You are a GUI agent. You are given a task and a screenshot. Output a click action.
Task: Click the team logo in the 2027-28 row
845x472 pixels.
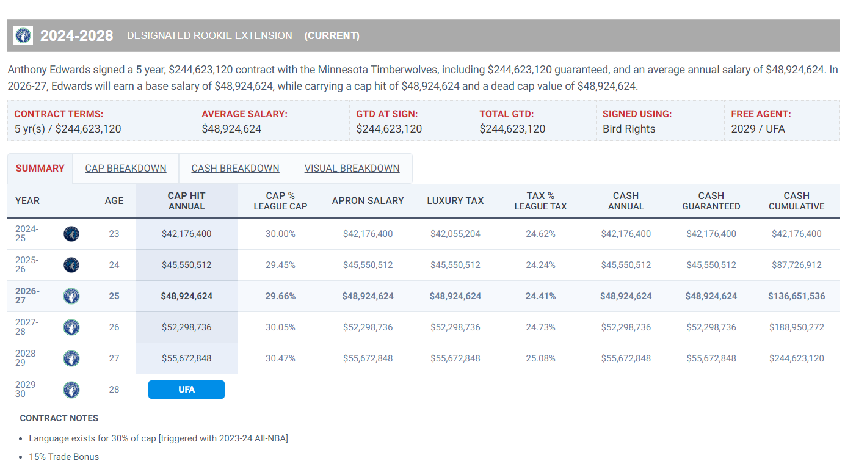(x=71, y=327)
